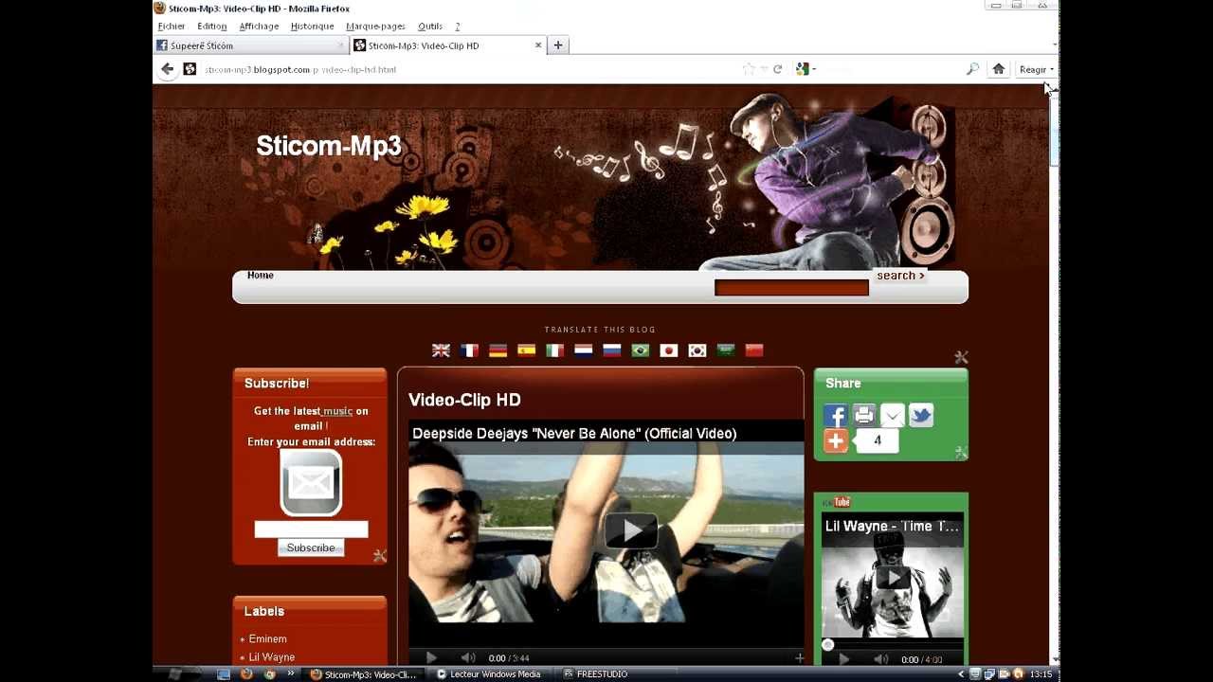Close the Sticom-Mp3 tab
The width and height of the screenshot is (1213, 682).
pos(538,45)
